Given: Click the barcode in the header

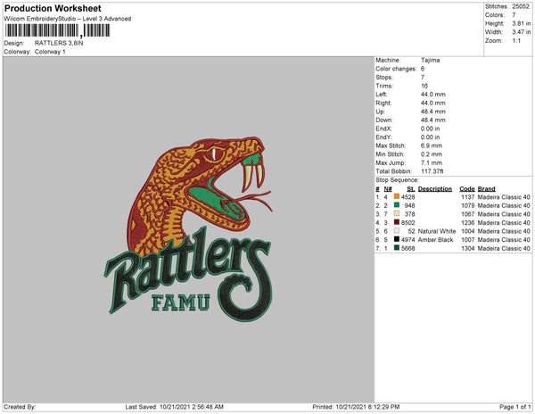Looking at the screenshot, I should pos(57,30).
